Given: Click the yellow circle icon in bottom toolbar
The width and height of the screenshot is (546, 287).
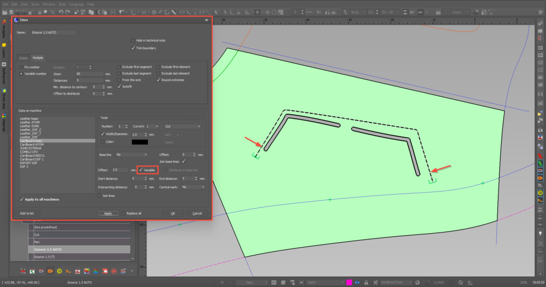Looking at the screenshot, I should (59, 271).
